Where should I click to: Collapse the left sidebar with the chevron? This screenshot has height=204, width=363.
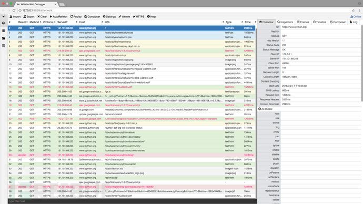pyautogui.click(x=4, y=17)
